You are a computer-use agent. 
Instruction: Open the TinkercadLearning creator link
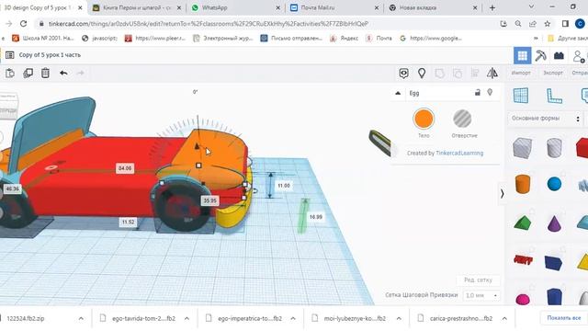(x=459, y=154)
